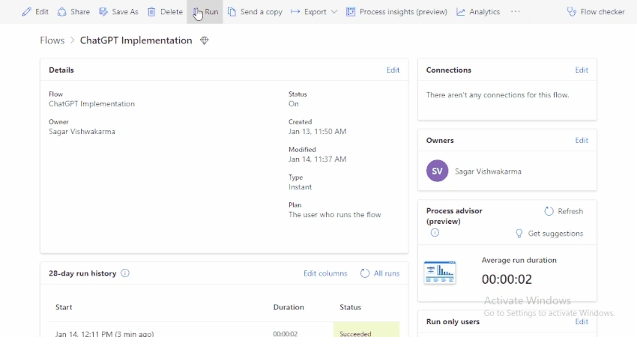Screen dimensions: 637x337
Task: Click the Process advisor info icon
Action: [435, 233]
